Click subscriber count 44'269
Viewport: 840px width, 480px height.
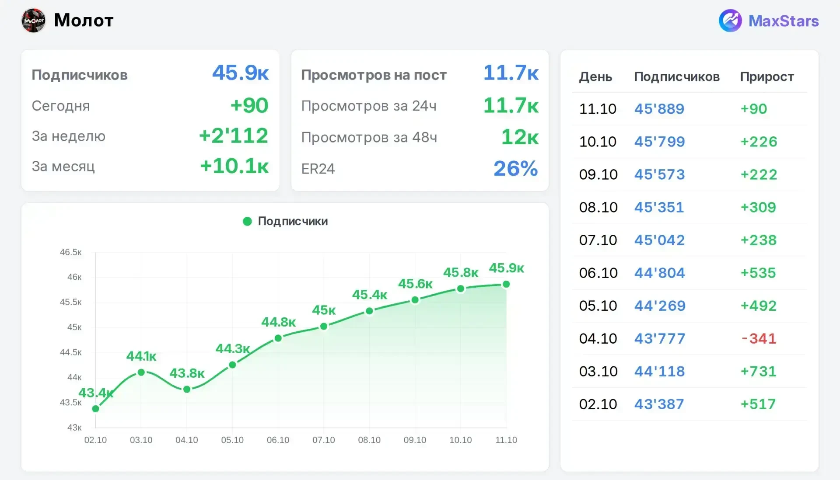coord(660,306)
